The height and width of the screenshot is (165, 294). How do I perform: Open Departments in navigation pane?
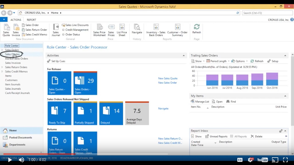[x=21, y=145]
